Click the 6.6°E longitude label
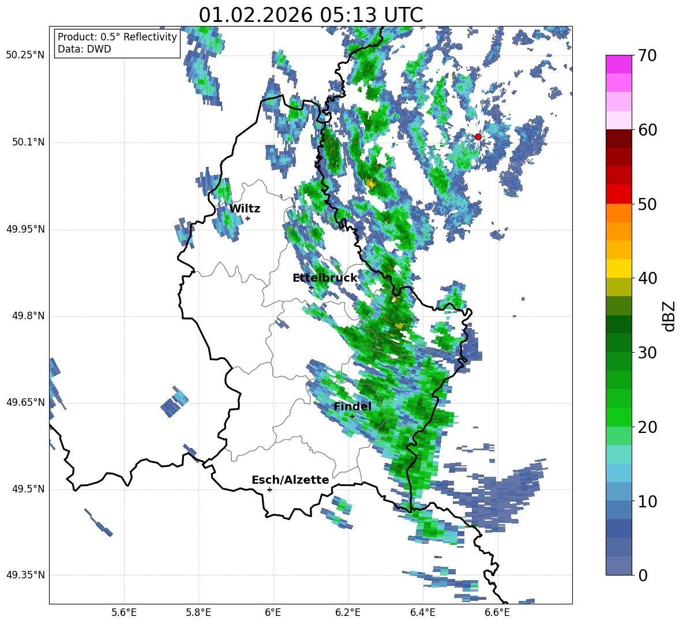 [497, 612]
